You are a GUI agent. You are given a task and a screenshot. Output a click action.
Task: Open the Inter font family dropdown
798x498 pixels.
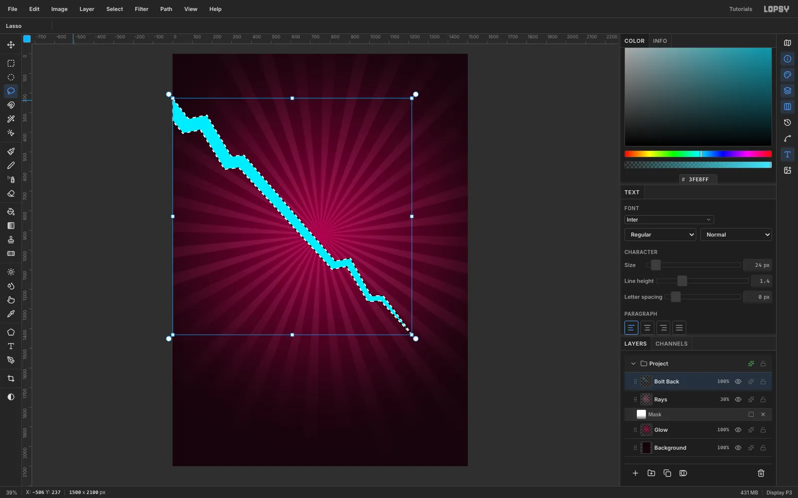coord(669,220)
